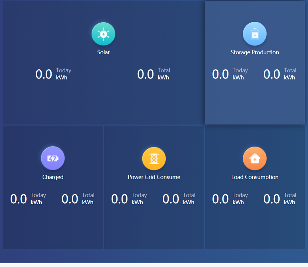Image resolution: width=308 pixels, height=267 pixels.
Task: Click the Today label in Charged card
Action: click(38, 195)
